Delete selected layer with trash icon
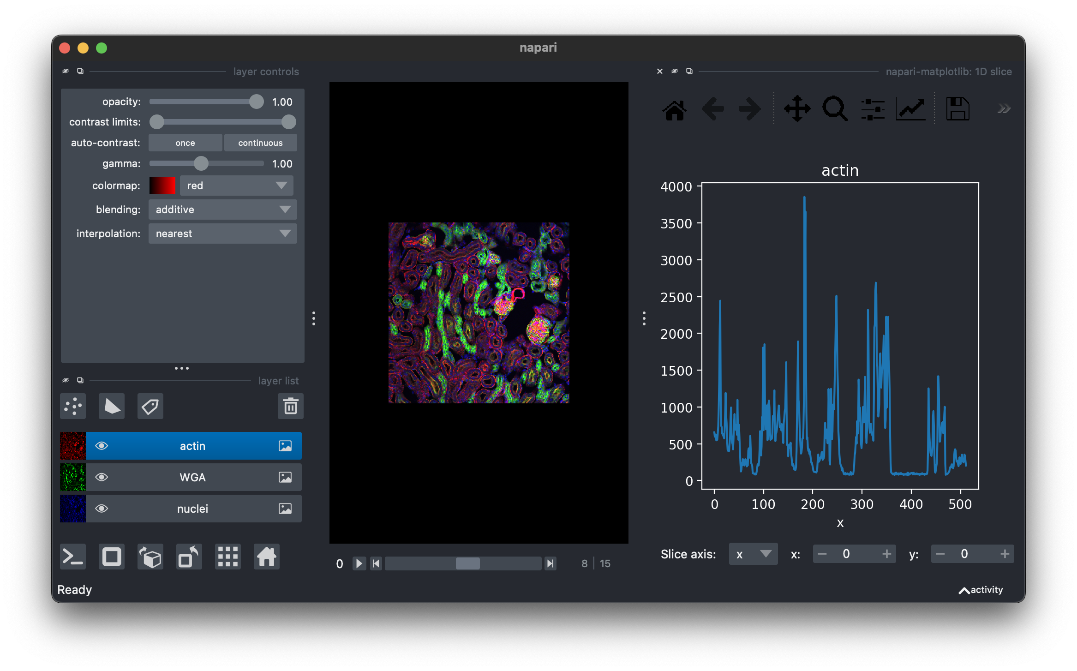This screenshot has height=671, width=1077. click(290, 407)
